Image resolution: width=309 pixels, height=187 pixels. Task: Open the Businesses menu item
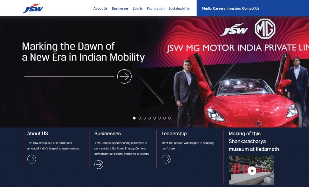(x=120, y=8)
